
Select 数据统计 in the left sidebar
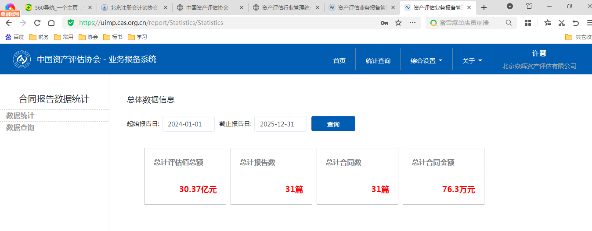click(20, 115)
